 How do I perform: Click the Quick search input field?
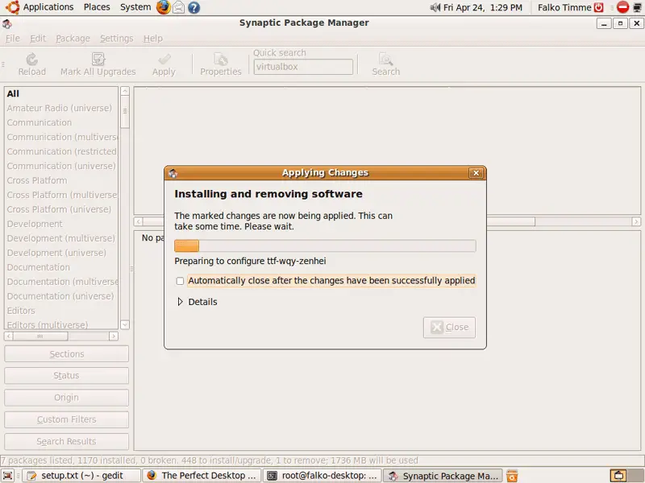[x=303, y=67]
